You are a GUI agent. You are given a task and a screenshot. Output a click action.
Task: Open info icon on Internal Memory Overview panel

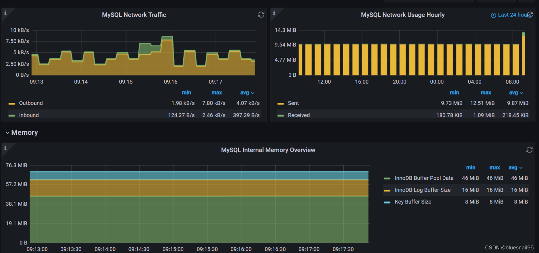click(x=5, y=148)
